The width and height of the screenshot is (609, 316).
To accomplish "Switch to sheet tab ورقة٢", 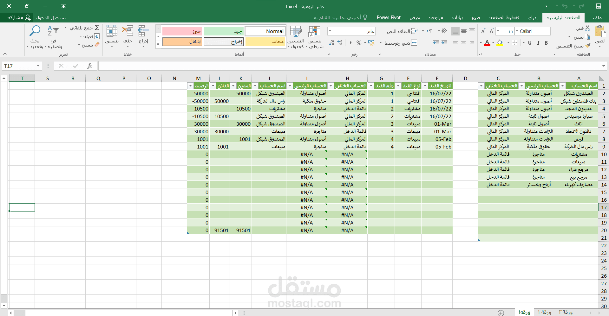I will (545, 312).
